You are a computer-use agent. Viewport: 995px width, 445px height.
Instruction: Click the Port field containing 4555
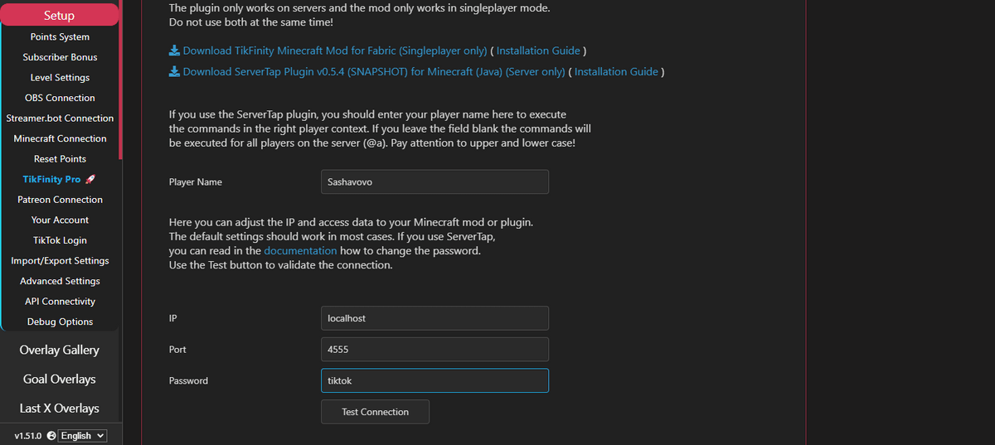(x=434, y=349)
